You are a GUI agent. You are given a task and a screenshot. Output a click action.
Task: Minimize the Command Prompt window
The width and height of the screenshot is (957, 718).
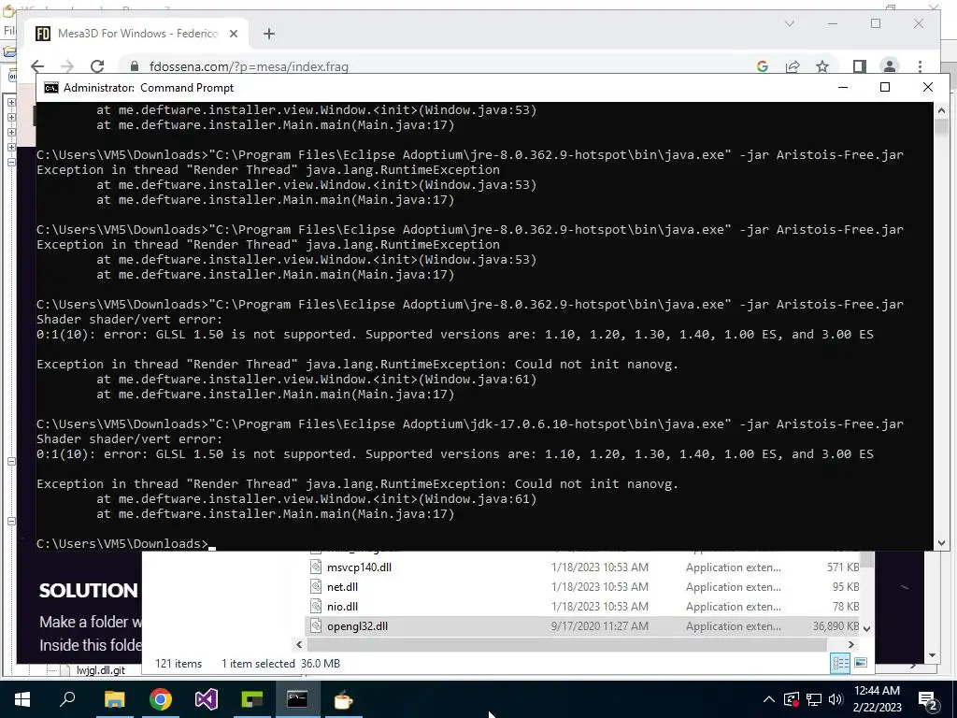(843, 87)
